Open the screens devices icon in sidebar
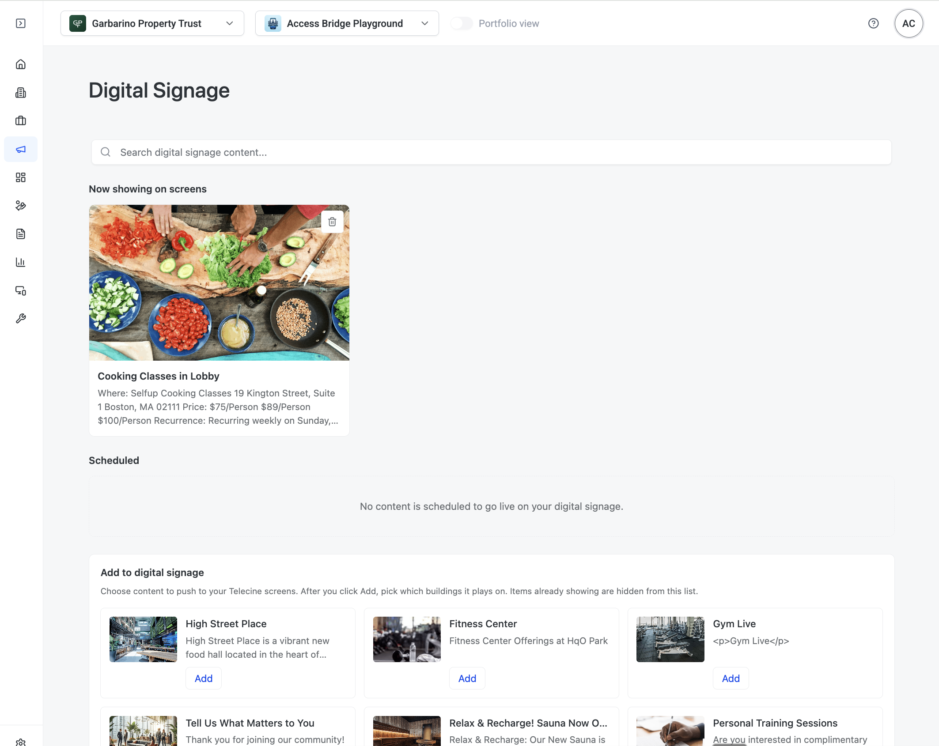Viewport: 939px width, 746px height. pos(21,290)
